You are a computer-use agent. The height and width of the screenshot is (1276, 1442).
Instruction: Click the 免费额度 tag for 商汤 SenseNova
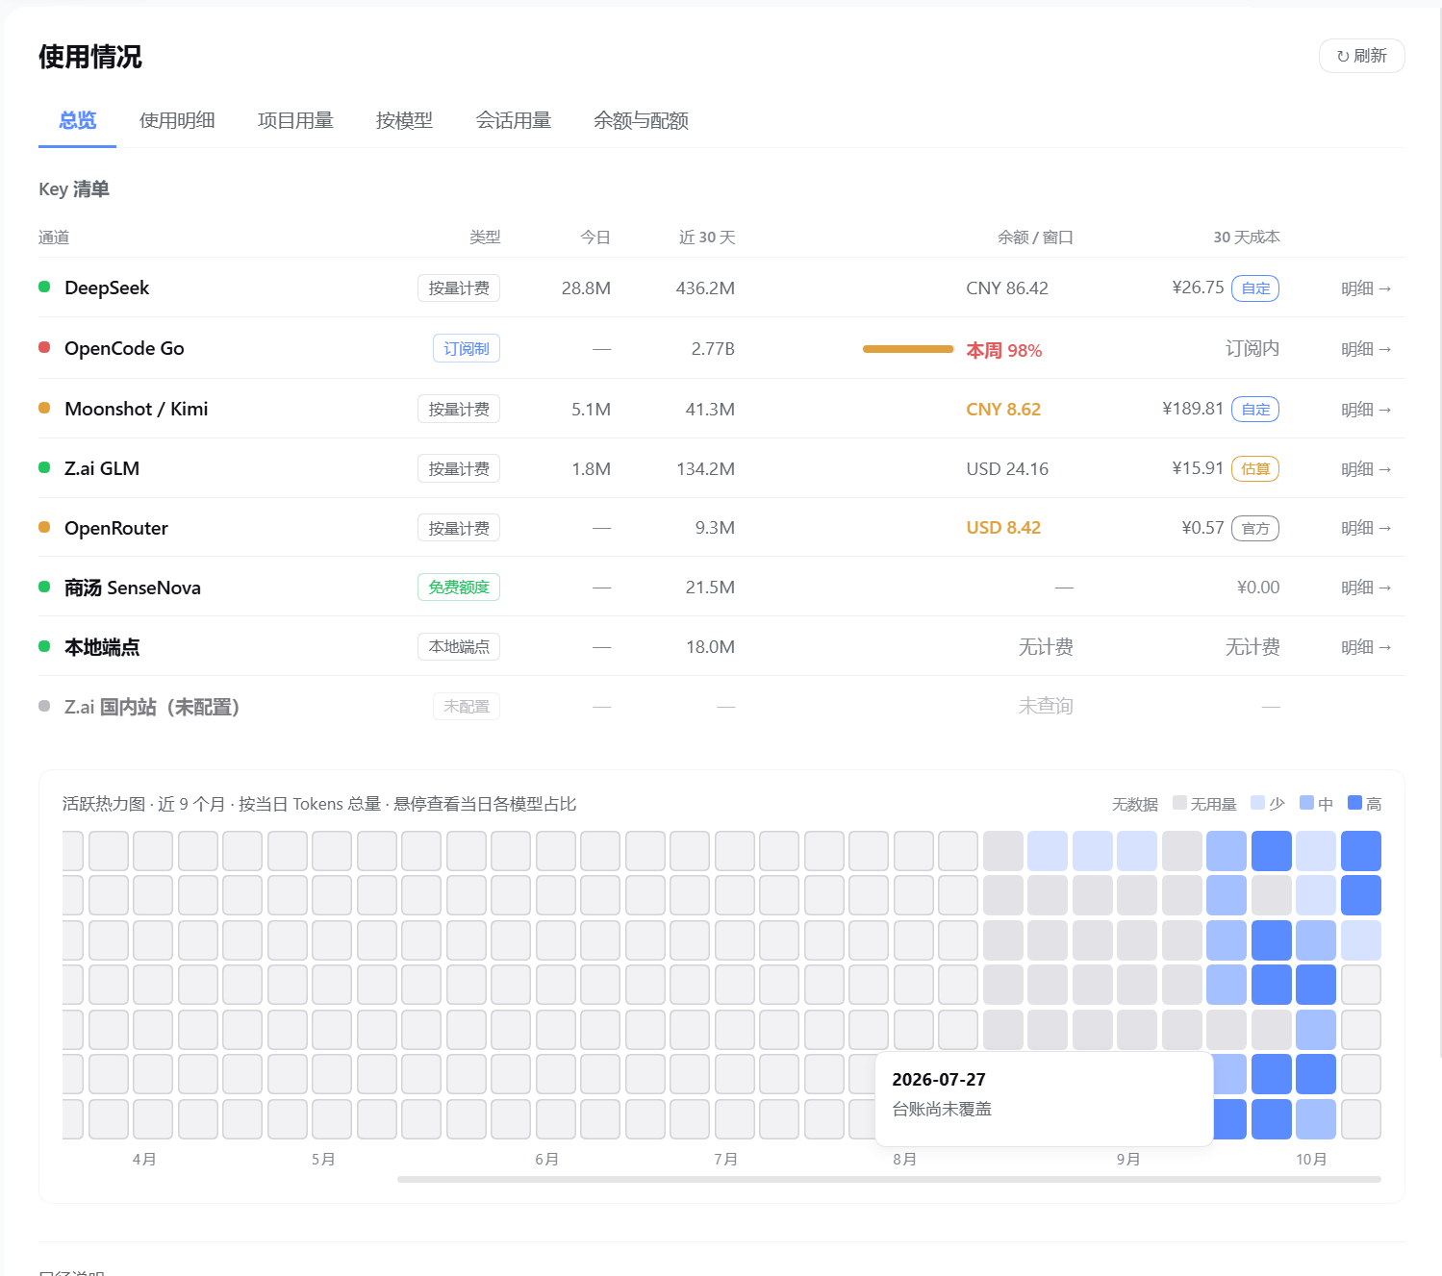click(459, 588)
